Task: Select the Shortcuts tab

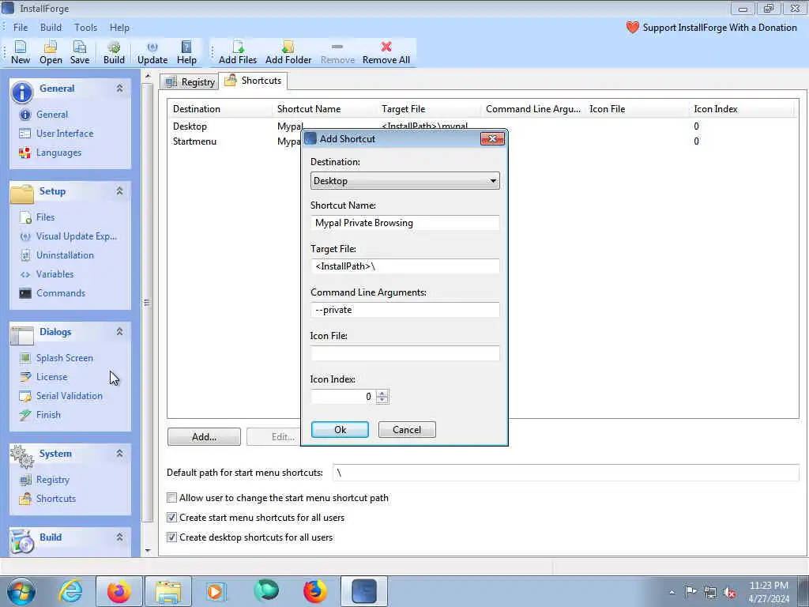Action: pos(254,81)
